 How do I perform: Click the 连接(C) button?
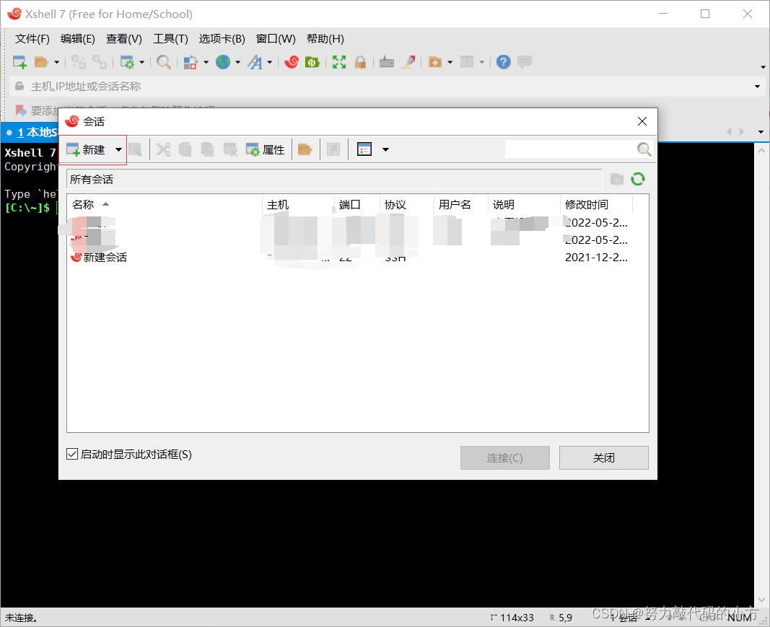[x=505, y=457]
